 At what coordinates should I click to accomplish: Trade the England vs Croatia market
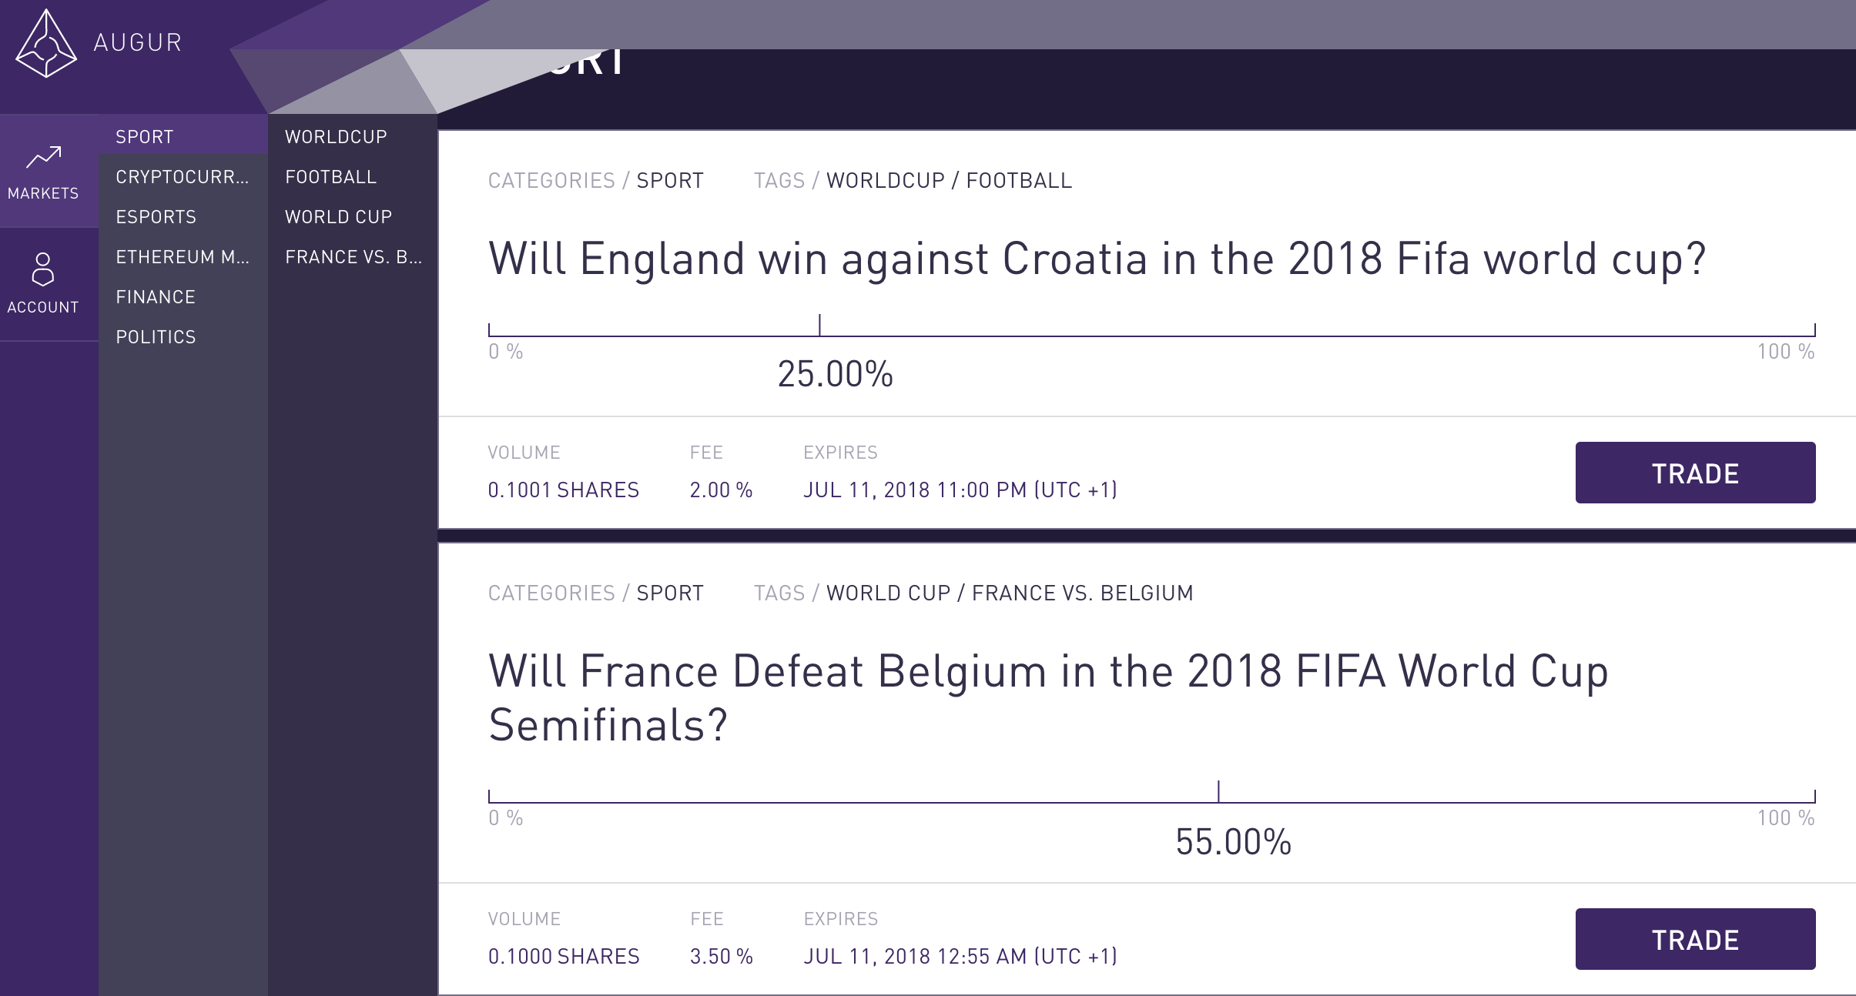click(x=1695, y=473)
